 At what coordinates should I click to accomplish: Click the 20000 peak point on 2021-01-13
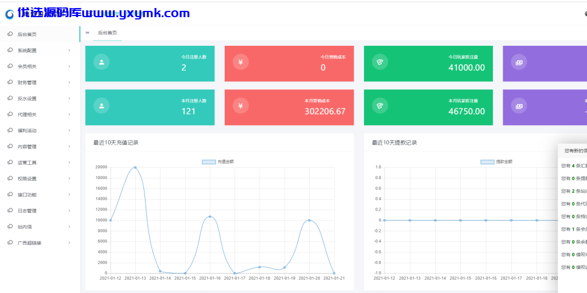point(135,168)
